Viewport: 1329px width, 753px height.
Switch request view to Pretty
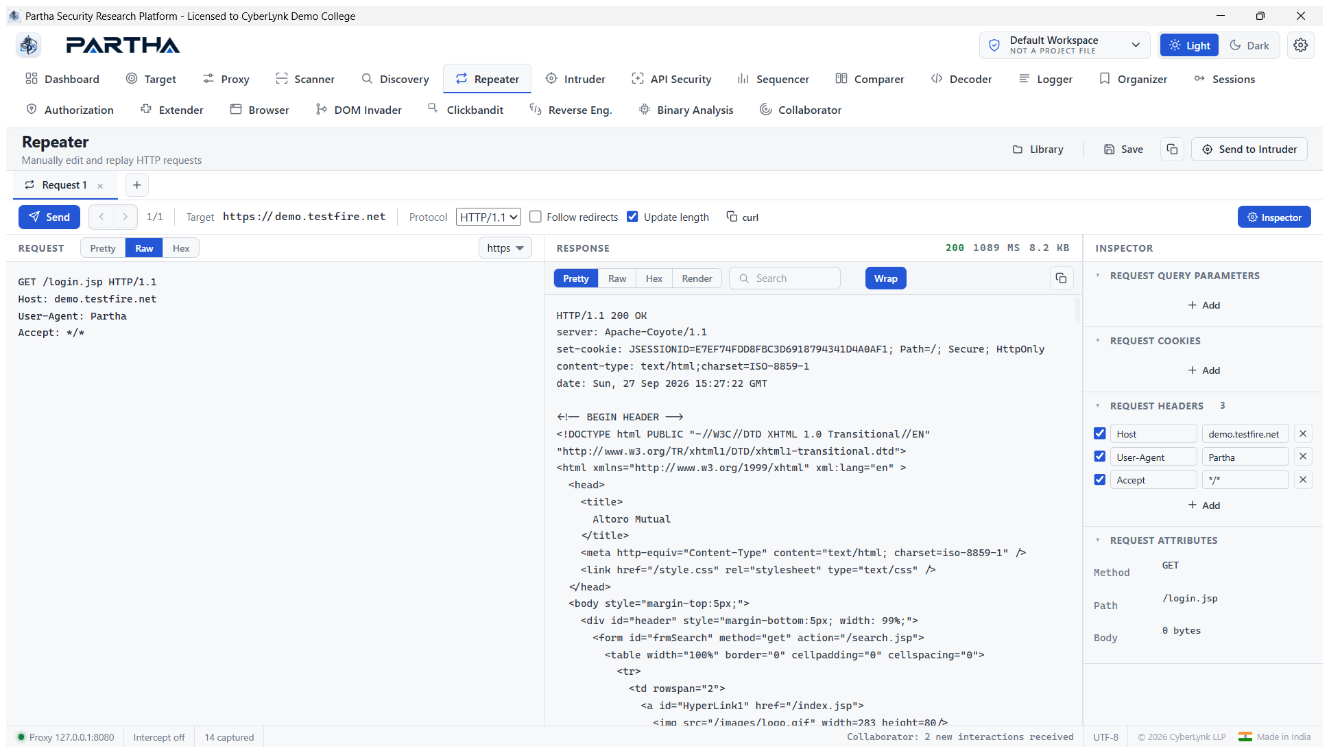tap(103, 248)
